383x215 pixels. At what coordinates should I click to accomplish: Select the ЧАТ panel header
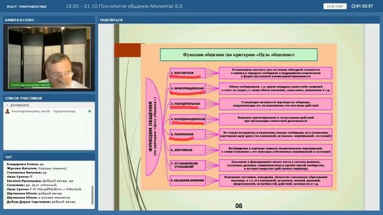click(x=49, y=157)
